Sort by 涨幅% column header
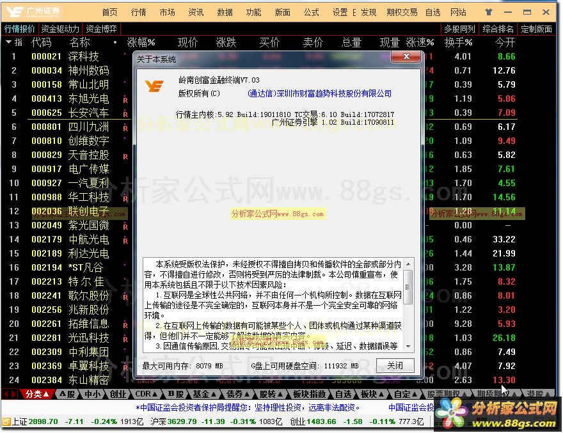 tap(141, 42)
